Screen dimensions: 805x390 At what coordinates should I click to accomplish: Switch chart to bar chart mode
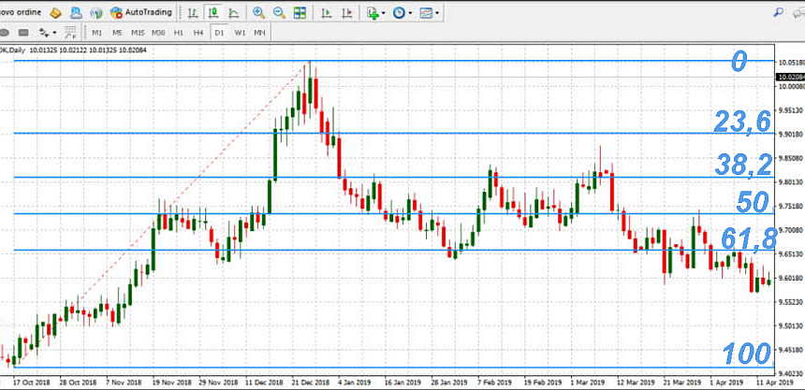(192, 13)
